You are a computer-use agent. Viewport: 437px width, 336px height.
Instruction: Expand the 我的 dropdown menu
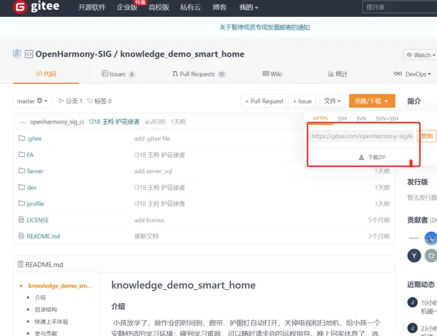(x=249, y=7)
